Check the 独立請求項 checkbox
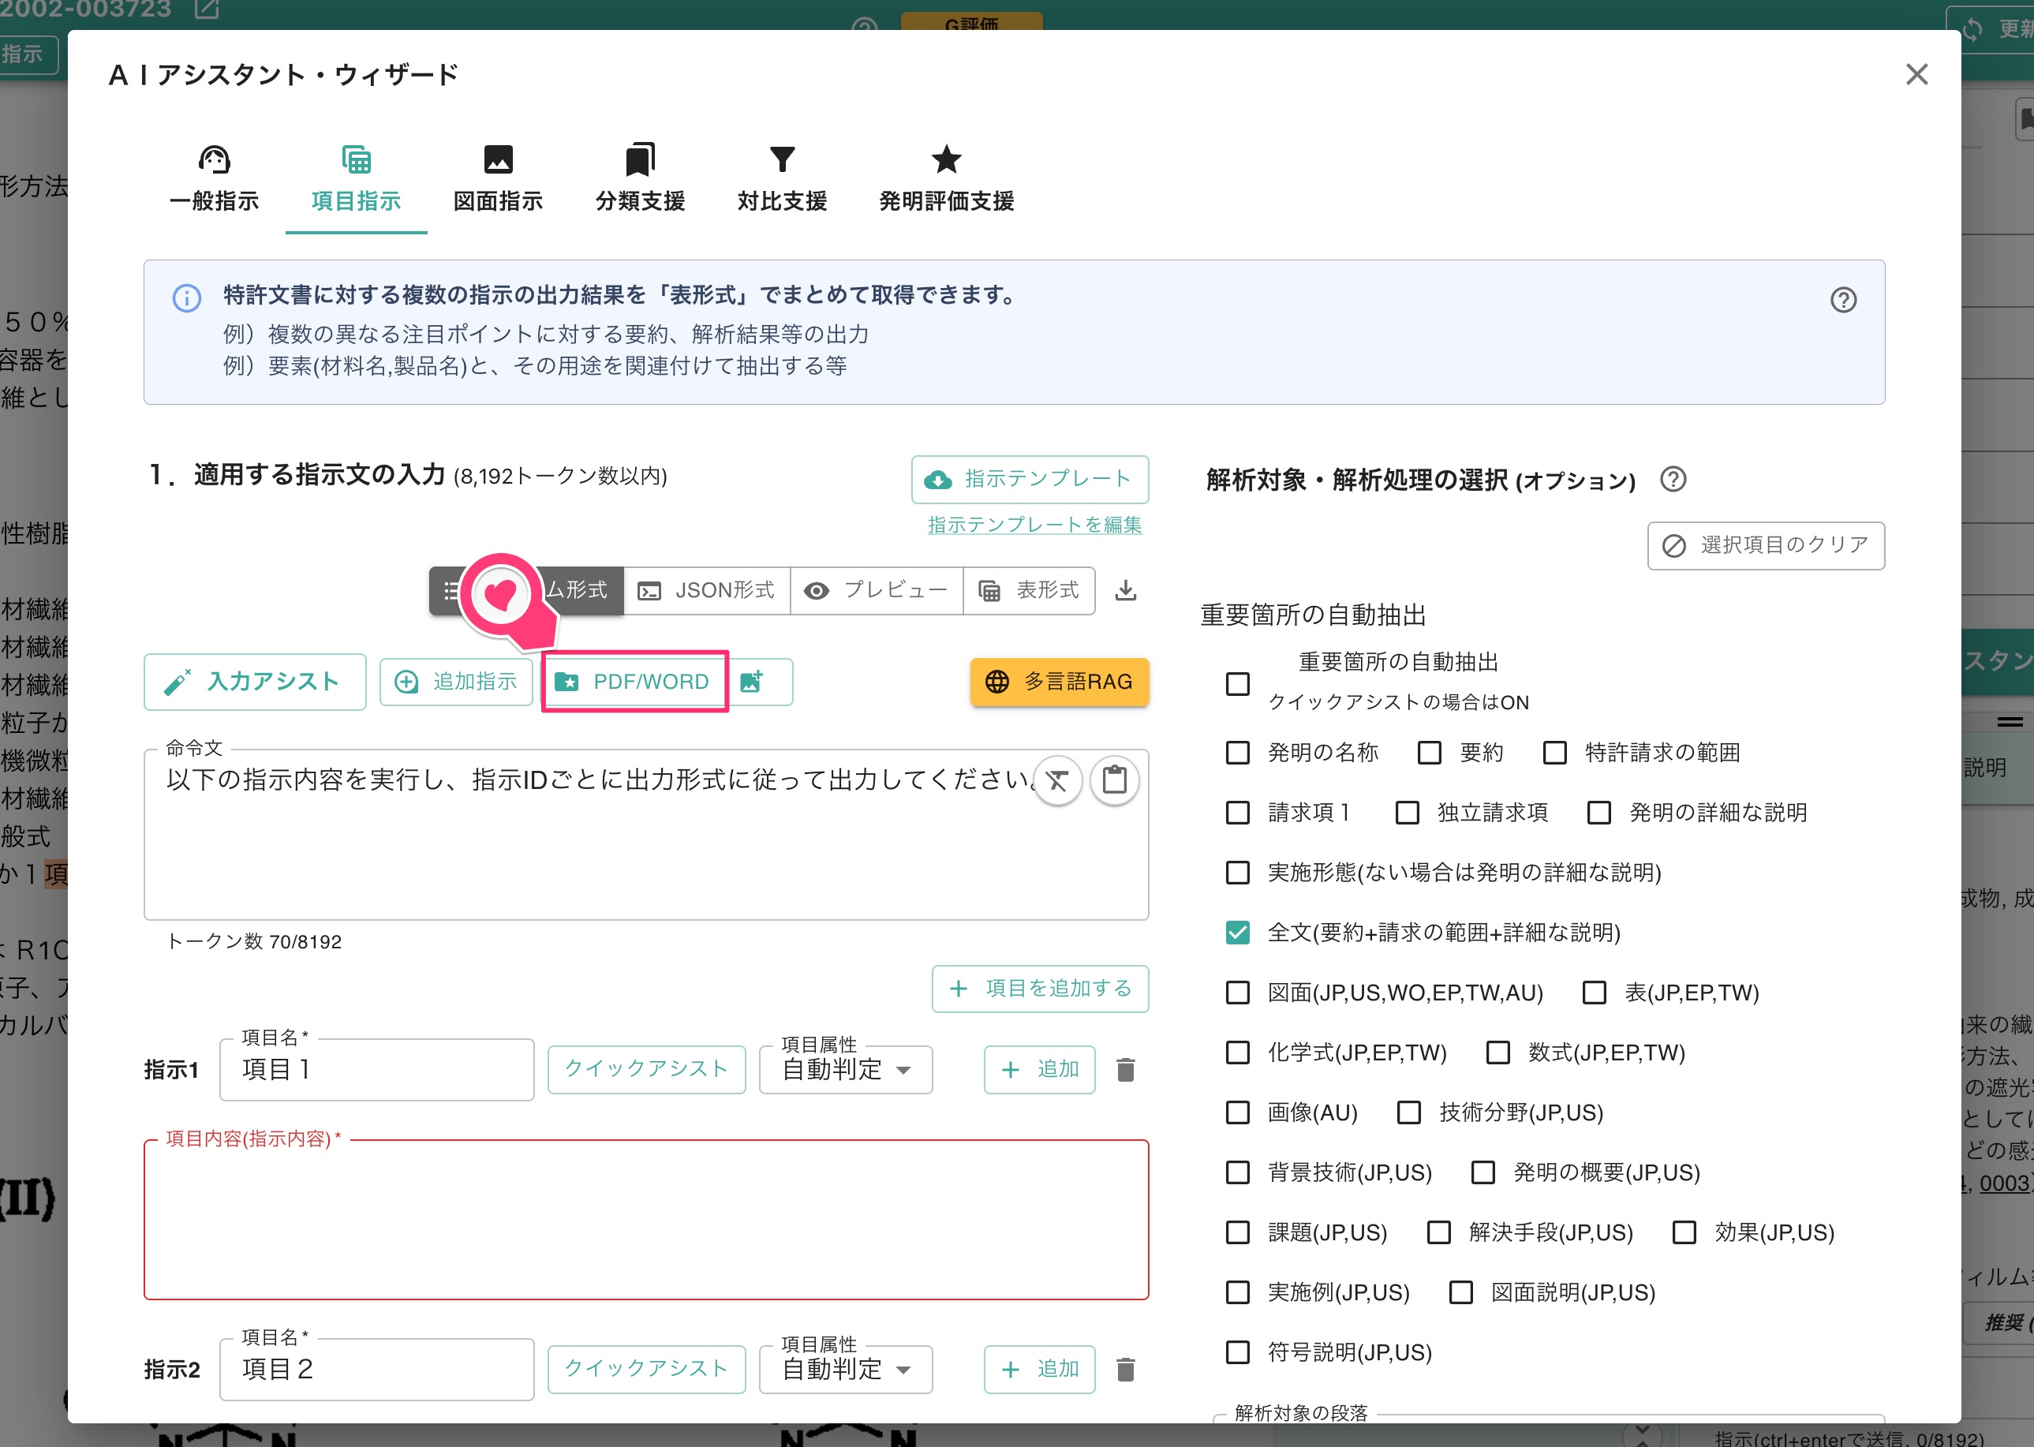 (x=1407, y=813)
